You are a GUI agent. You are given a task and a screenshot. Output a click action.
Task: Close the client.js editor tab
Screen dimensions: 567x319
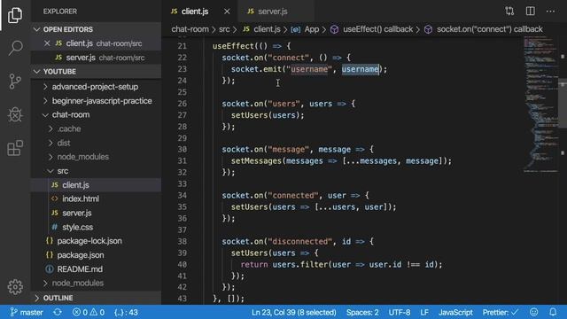(227, 12)
